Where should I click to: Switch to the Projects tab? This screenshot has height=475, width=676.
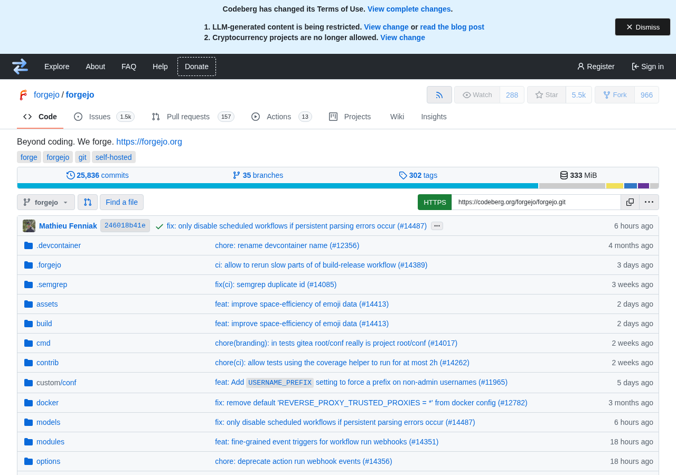pyautogui.click(x=350, y=117)
